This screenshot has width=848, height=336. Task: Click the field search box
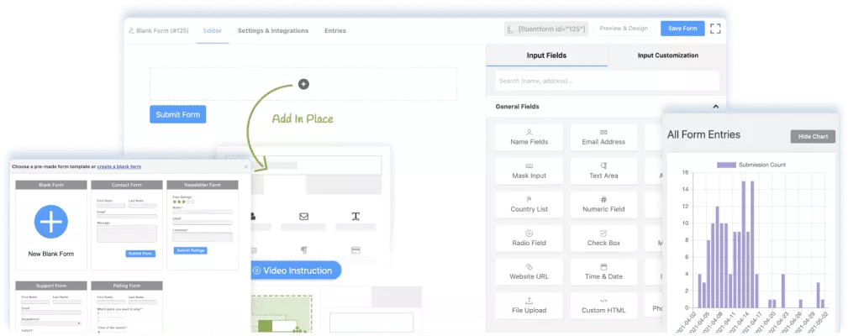pyautogui.click(x=607, y=81)
